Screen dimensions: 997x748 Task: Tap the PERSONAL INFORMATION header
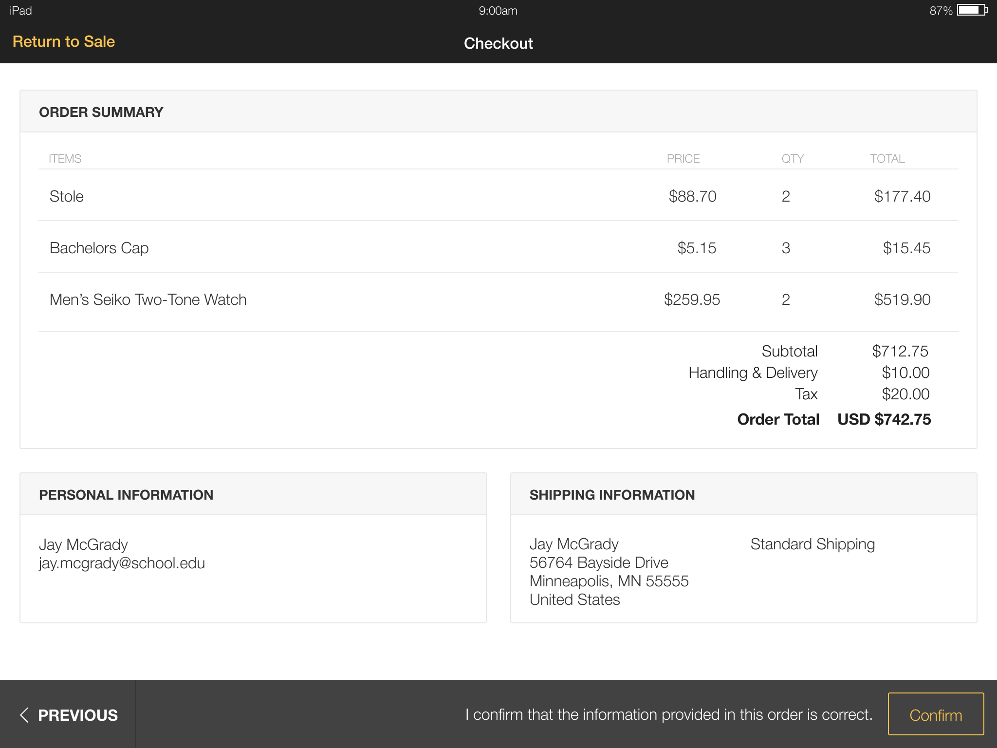[x=126, y=495]
